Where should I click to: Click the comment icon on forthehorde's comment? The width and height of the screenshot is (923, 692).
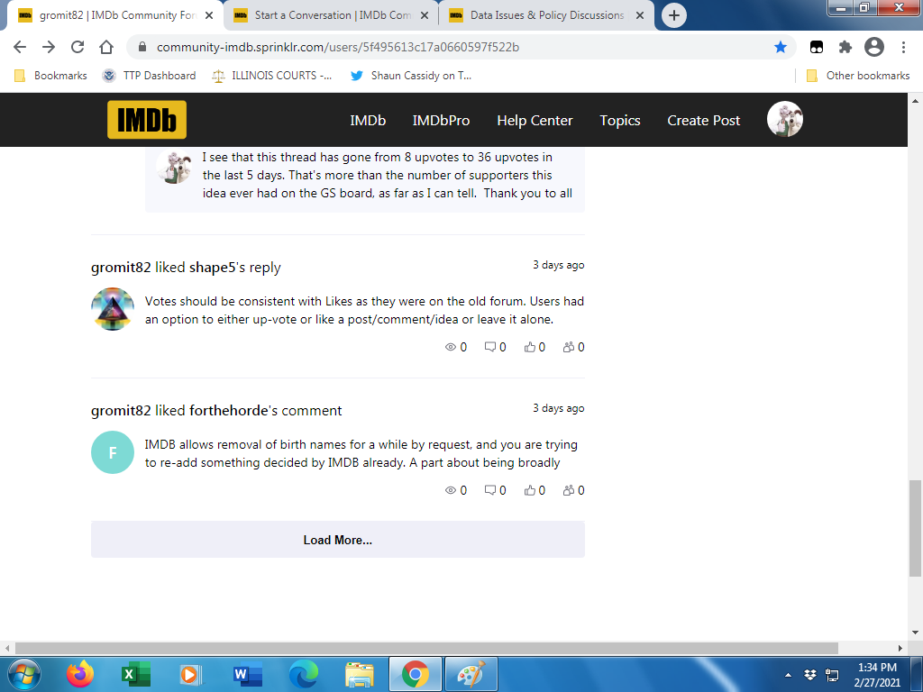[490, 490]
